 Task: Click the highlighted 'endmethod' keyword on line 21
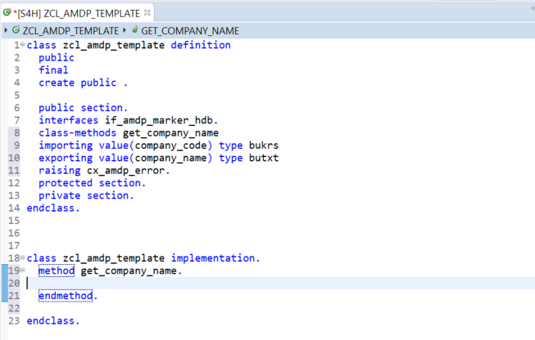[66, 296]
